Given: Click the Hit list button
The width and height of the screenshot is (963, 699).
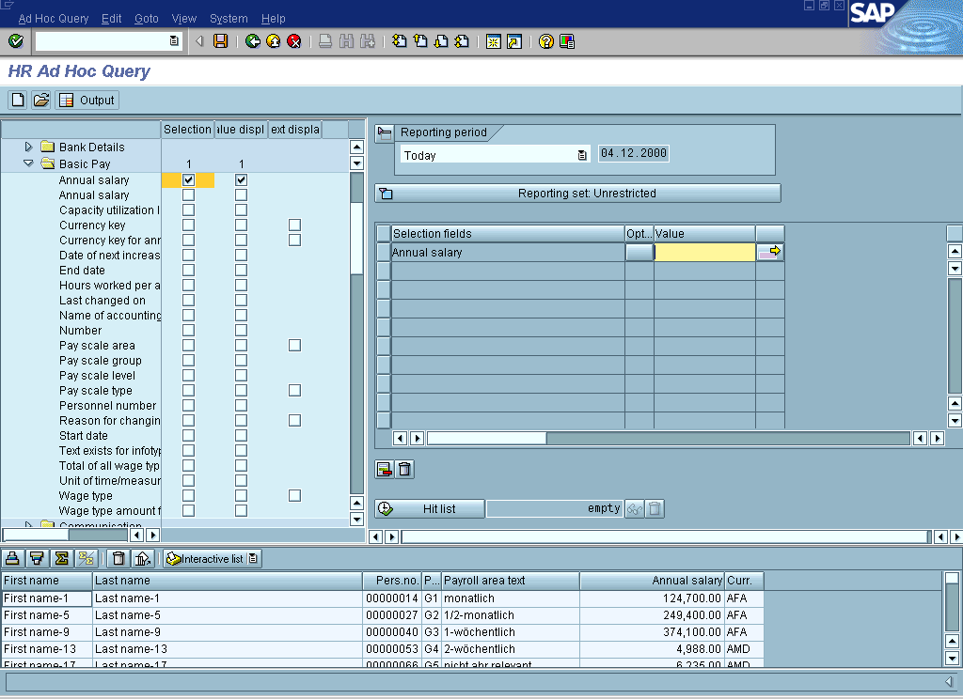Looking at the screenshot, I should click(x=430, y=509).
